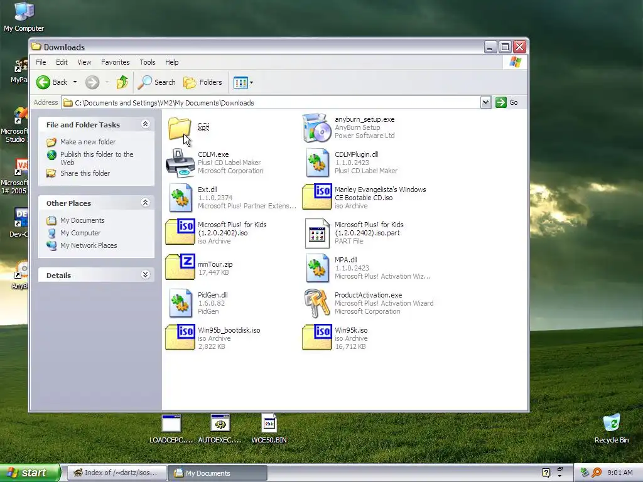
Task: Select the Ext.dll file icon
Action: [181, 198]
